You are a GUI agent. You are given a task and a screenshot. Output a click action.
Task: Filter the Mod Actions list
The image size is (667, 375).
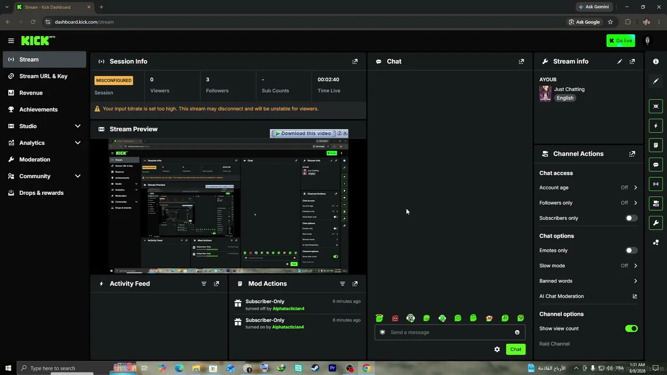pos(342,284)
